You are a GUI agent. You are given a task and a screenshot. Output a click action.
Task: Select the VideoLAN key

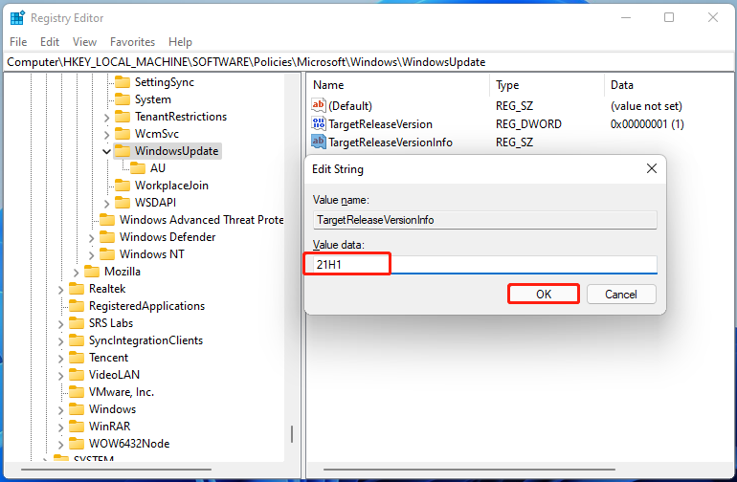coord(114,375)
